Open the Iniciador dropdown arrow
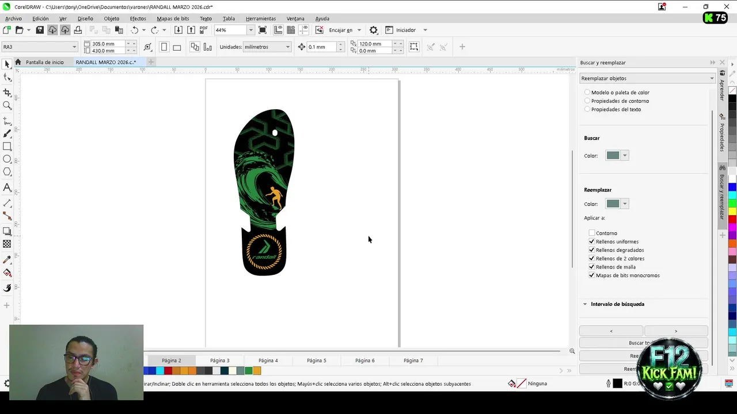The height and width of the screenshot is (414, 737). 425,30
